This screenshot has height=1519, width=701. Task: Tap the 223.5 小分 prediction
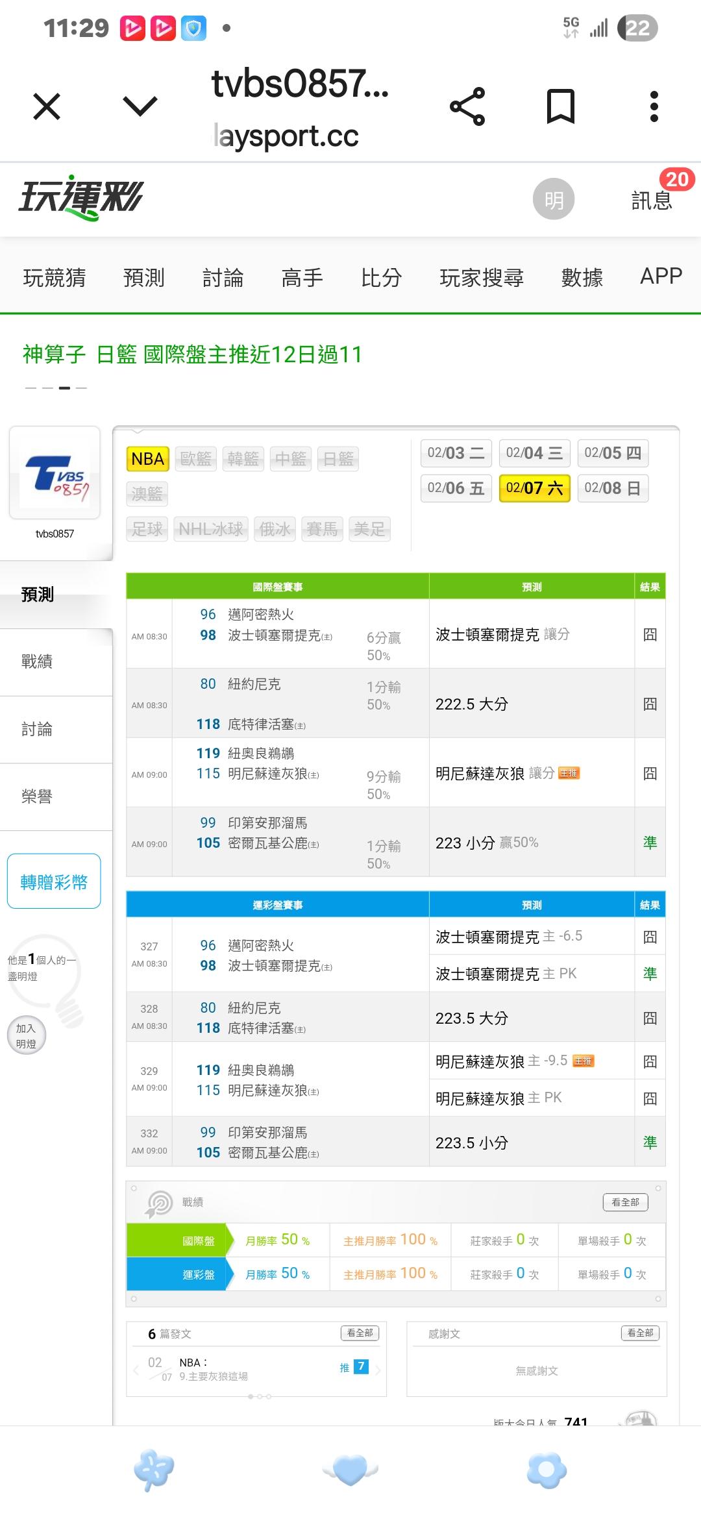click(472, 1142)
